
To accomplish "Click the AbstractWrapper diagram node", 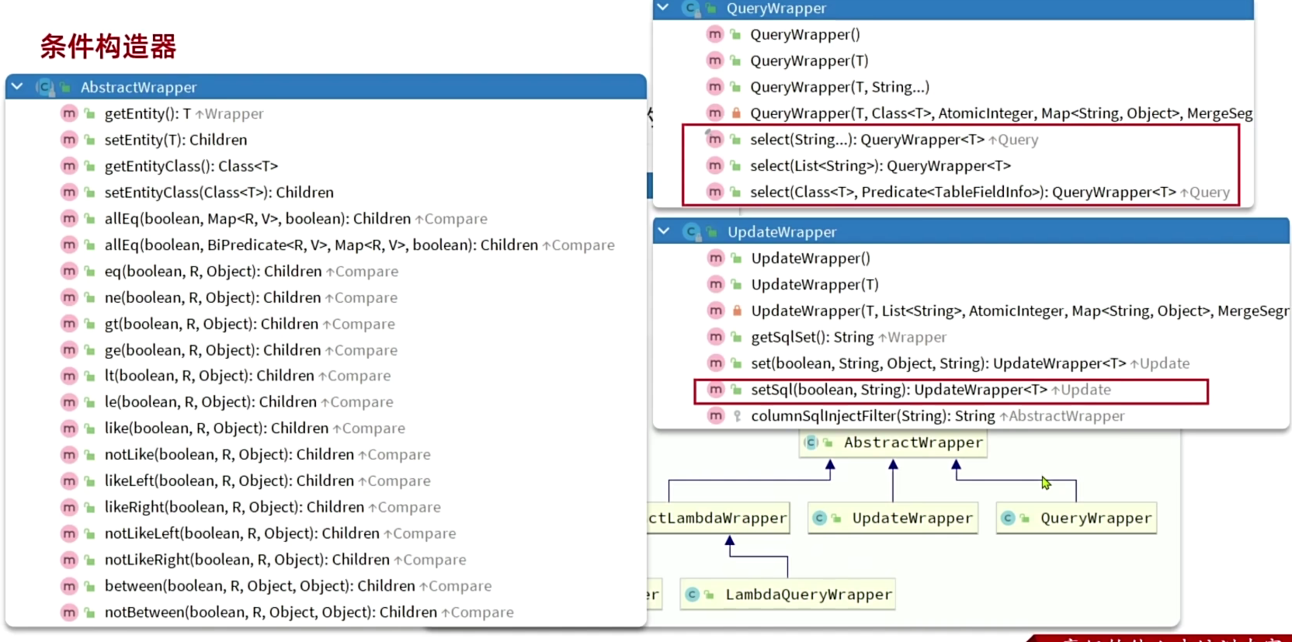I will coord(894,442).
